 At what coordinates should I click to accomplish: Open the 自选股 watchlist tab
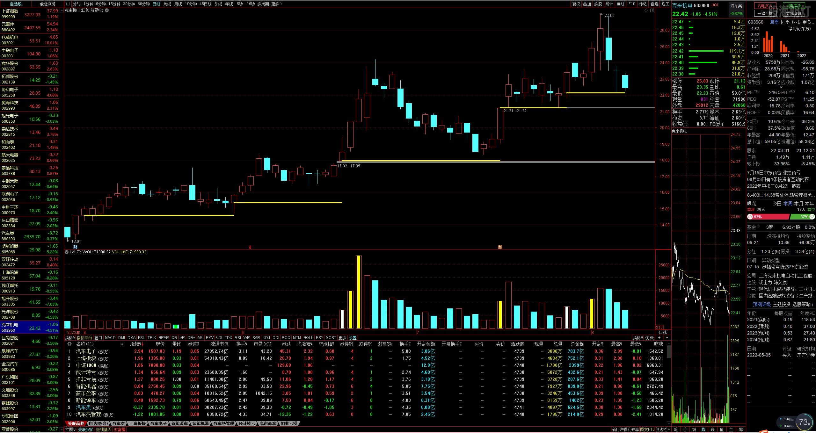[16, 4]
